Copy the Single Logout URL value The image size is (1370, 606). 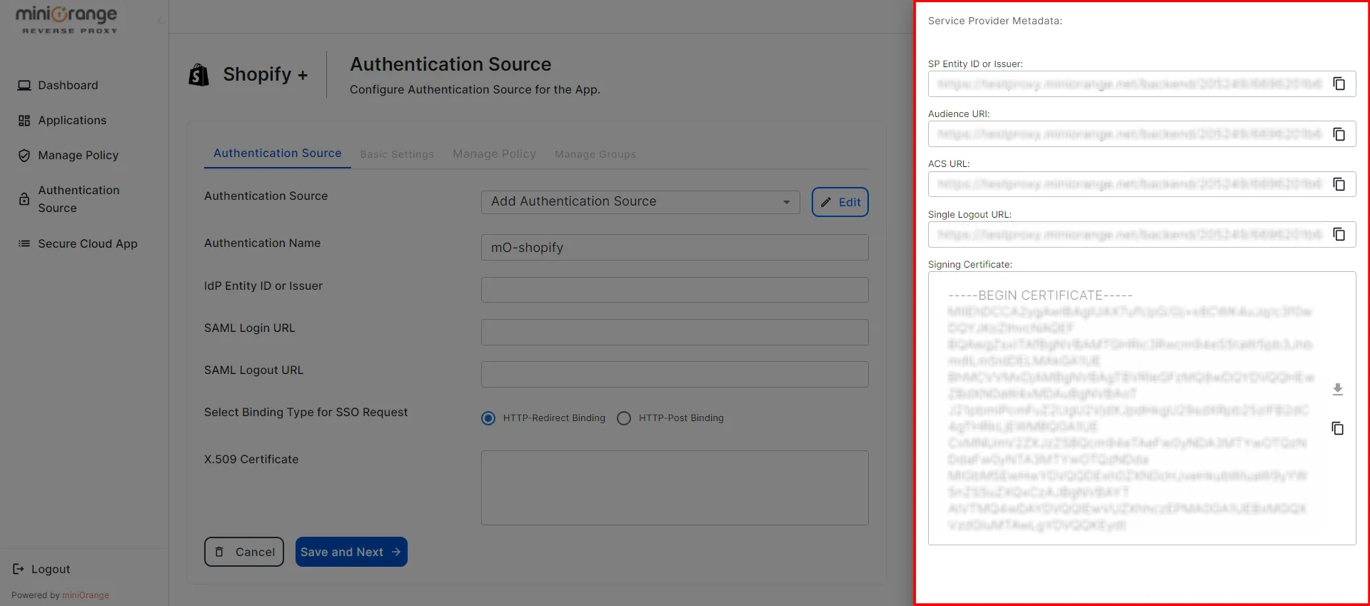click(x=1339, y=234)
